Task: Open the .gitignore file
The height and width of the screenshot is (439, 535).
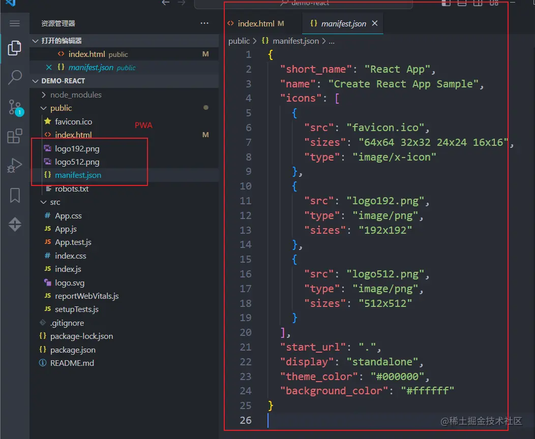Action: click(x=124, y=323)
